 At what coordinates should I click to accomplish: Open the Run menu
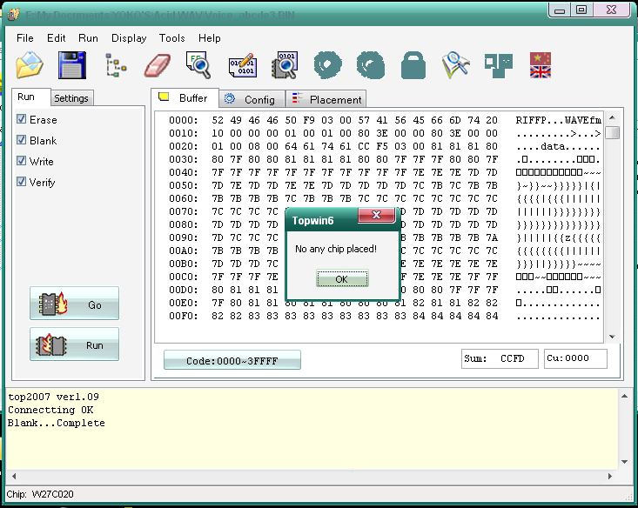88,38
